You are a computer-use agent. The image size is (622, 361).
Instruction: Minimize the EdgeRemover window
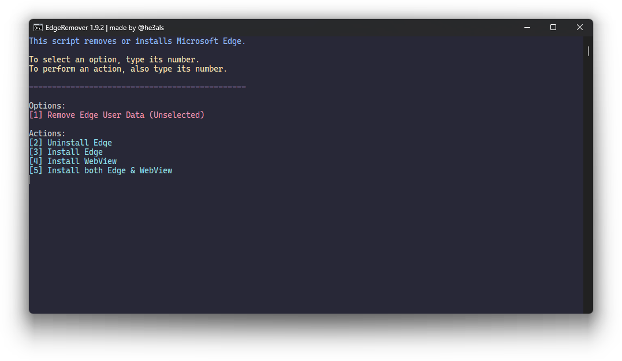527,27
